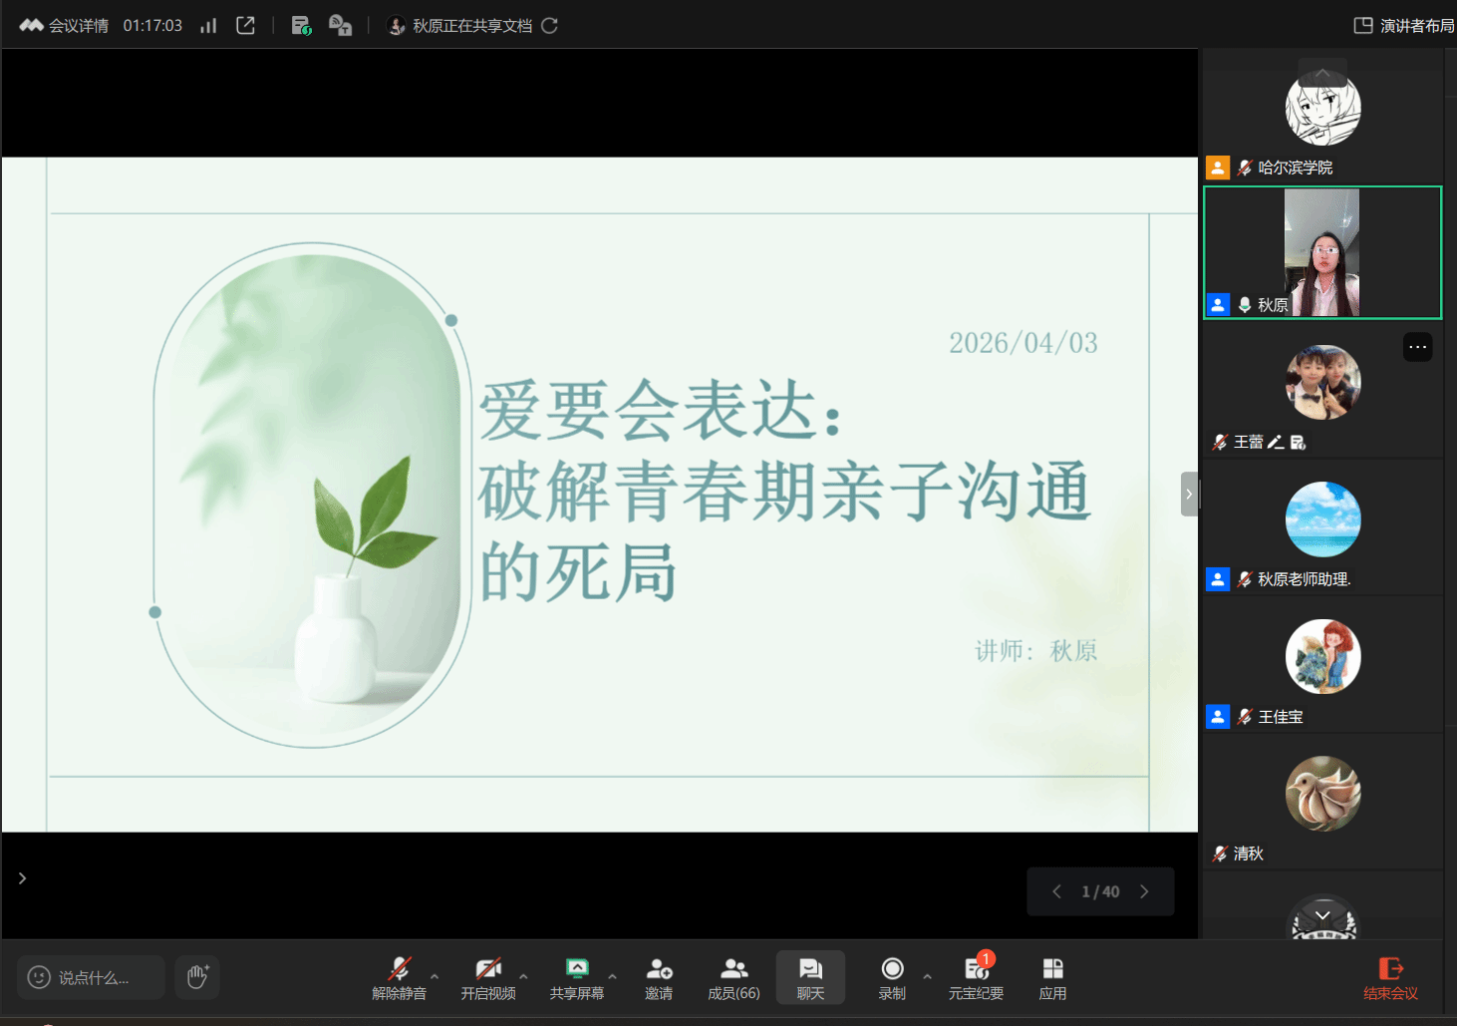This screenshot has height=1026, width=1457.
Task: Open 元宝纪要 meeting notes
Action: coord(976,977)
